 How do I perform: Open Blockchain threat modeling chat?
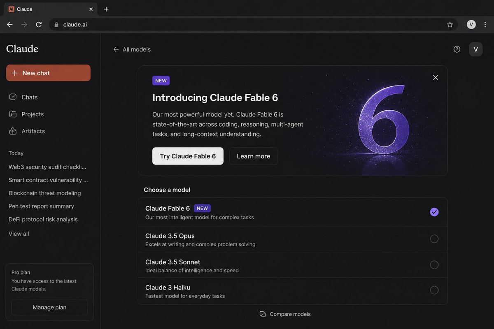coord(45,193)
